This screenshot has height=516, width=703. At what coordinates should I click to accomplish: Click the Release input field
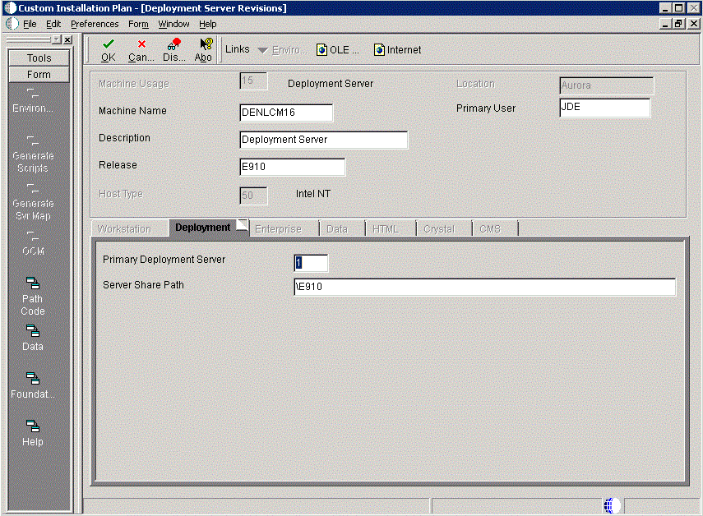293,167
